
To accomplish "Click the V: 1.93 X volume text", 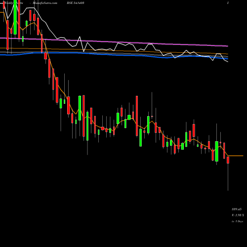I will pyautogui.click(x=238, y=215).
